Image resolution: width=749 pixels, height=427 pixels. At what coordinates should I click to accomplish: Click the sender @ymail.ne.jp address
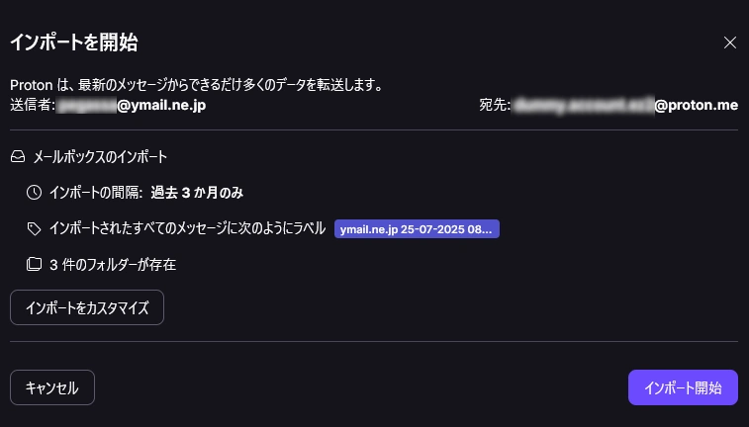point(132,105)
